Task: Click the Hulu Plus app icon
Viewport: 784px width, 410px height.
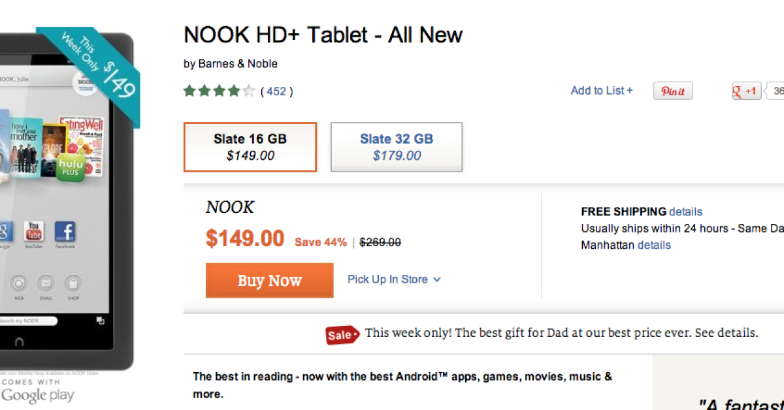Action: point(70,165)
